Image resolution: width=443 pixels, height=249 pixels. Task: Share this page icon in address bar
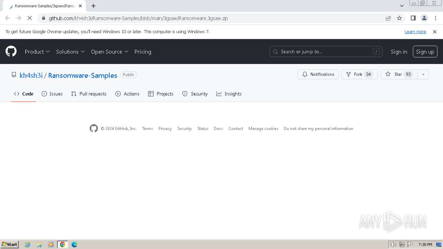point(388,18)
